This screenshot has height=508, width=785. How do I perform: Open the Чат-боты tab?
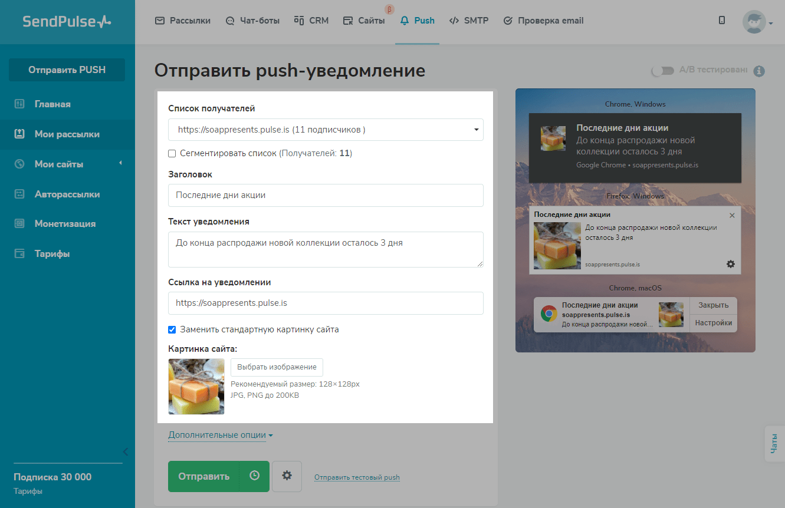(252, 21)
